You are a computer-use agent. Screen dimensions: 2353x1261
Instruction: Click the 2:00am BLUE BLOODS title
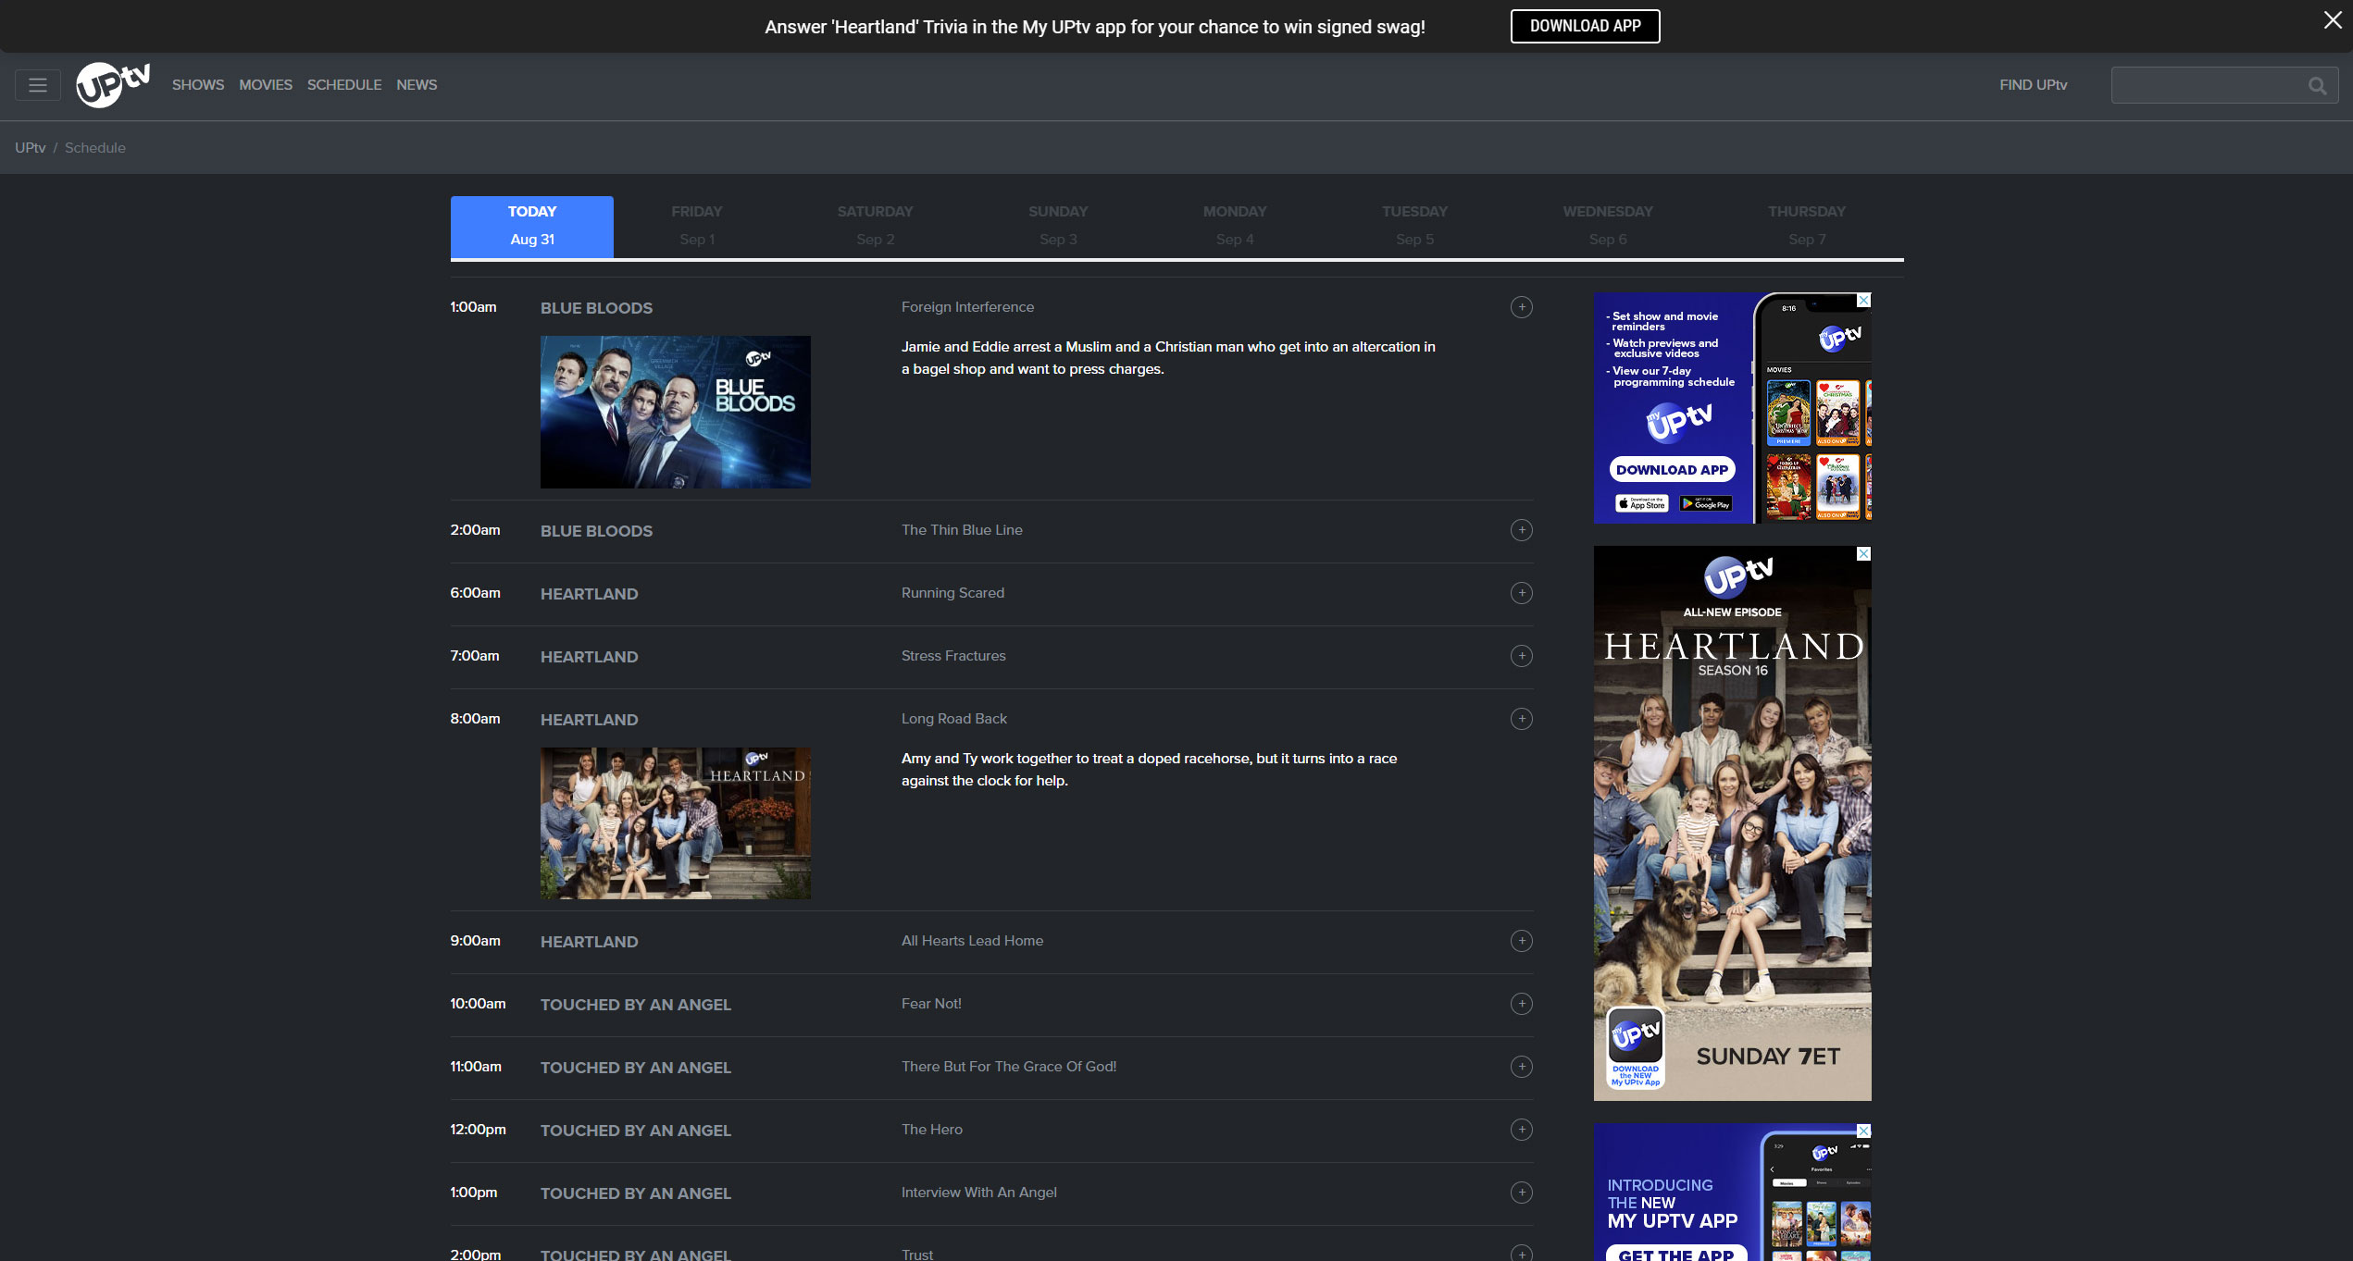(x=596, y=531)
